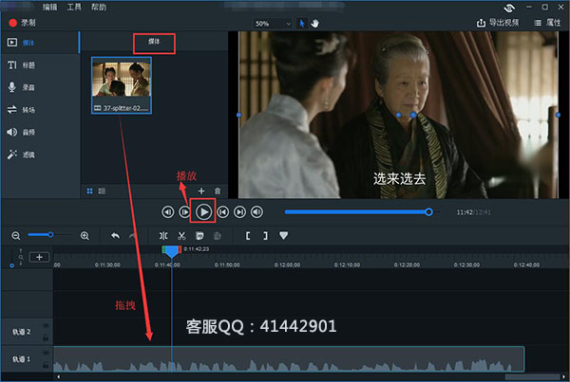
Task: Click the next frame button left of play
Action: pyautogui.click(x=184, y=212)
